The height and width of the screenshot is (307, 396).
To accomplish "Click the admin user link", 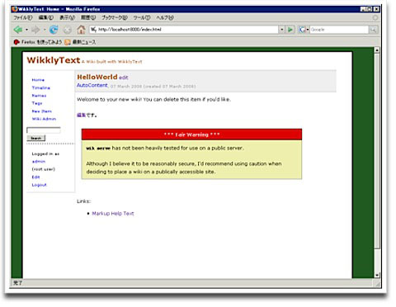I will tap(39, 162).
